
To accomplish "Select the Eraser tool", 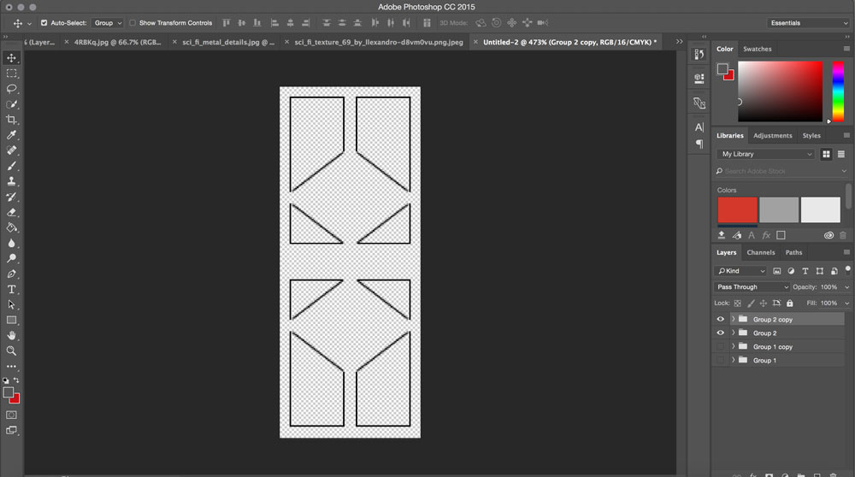I will [x=12, y=212].
